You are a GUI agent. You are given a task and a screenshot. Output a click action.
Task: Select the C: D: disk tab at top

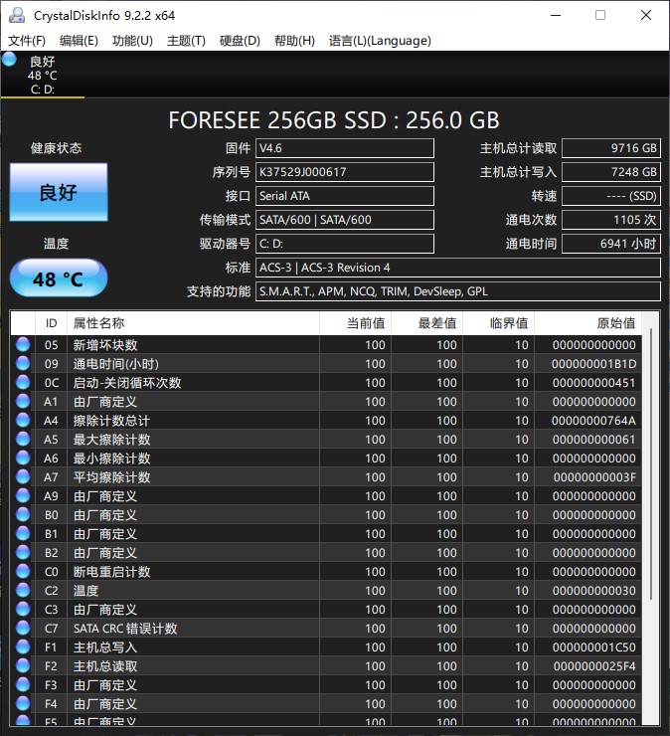42,76
